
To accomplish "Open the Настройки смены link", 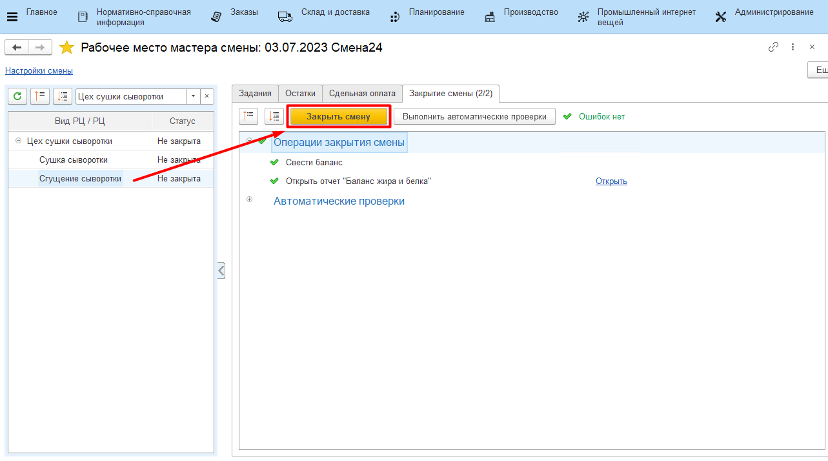I will click(x=39, y=71).
